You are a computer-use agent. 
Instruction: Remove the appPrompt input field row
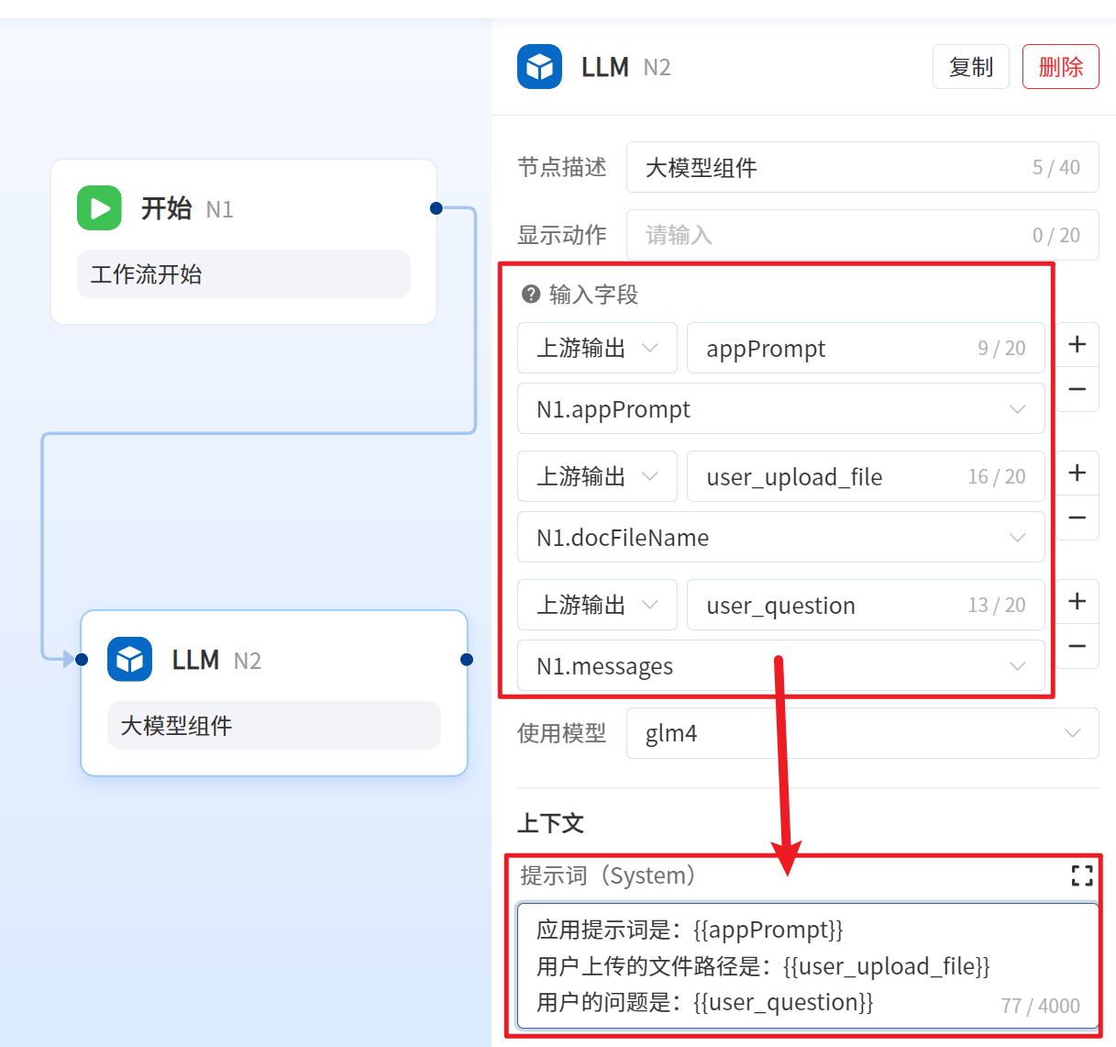(x=1077, y=389)
